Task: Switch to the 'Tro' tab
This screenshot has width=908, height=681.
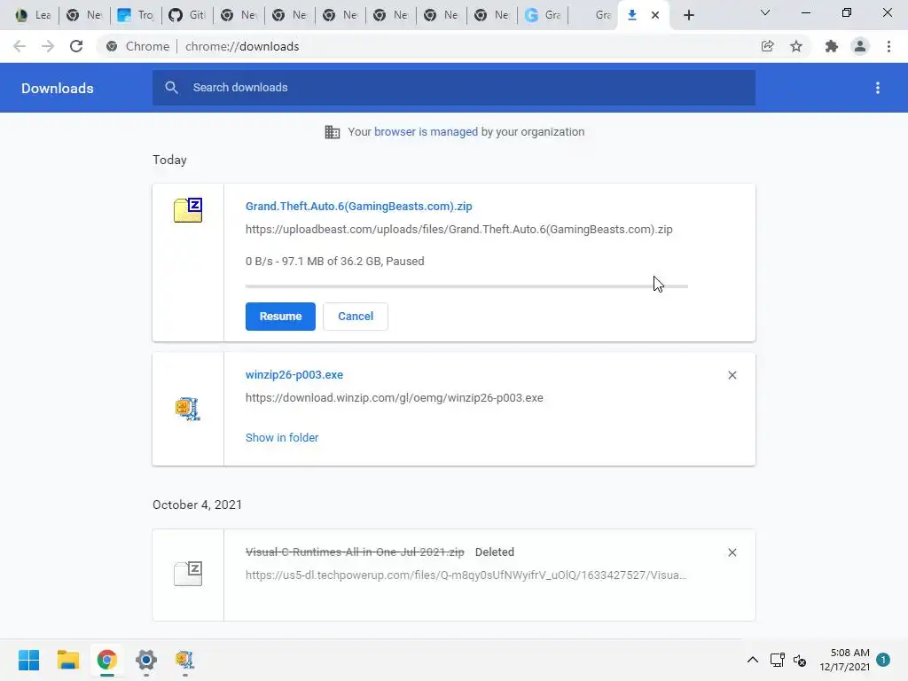Action: [136, 15]
